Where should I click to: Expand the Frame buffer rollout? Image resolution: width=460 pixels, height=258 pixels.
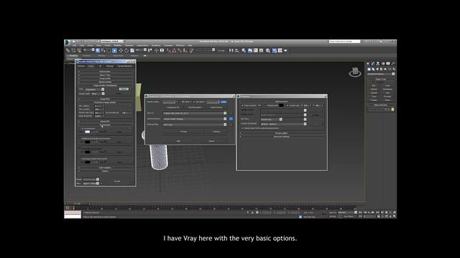(x=105, y=78)
